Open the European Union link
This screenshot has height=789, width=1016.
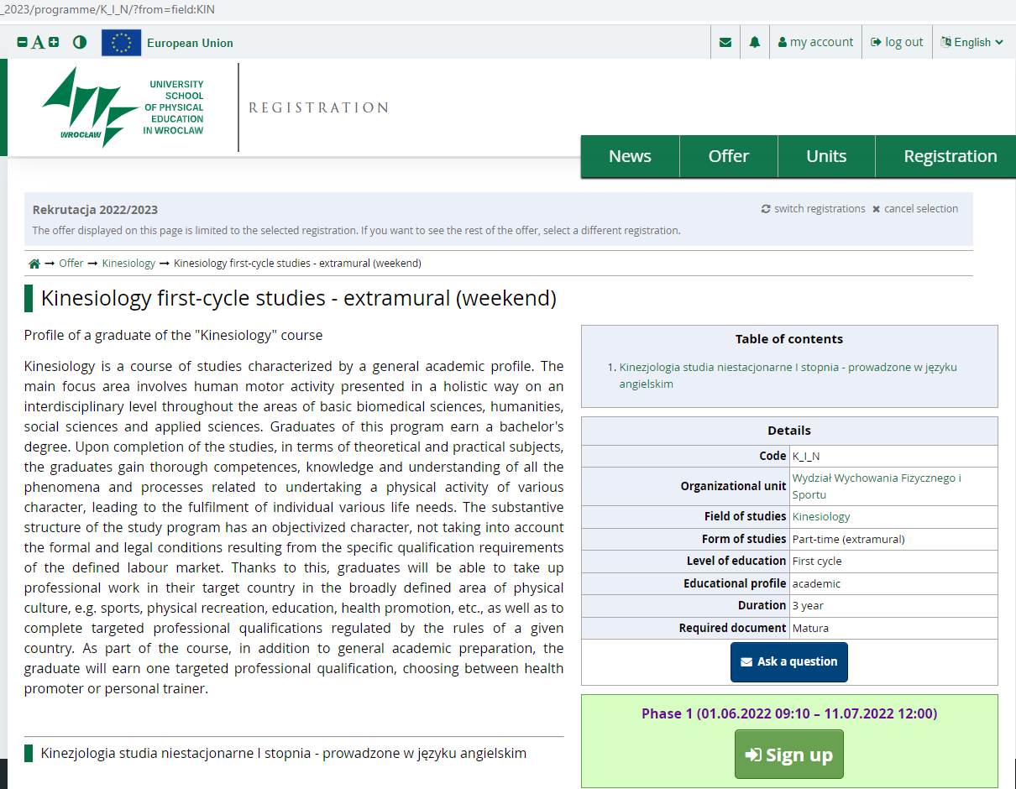click(x=190, y=43)
